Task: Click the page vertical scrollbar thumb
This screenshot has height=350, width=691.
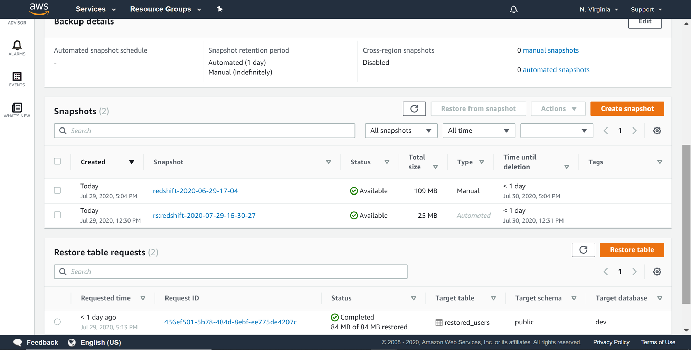Action: tap(686, 225)
